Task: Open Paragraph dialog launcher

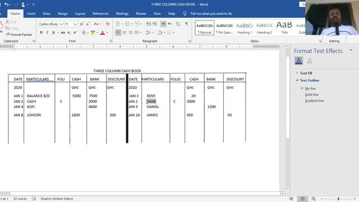Action: click(190, 41)
